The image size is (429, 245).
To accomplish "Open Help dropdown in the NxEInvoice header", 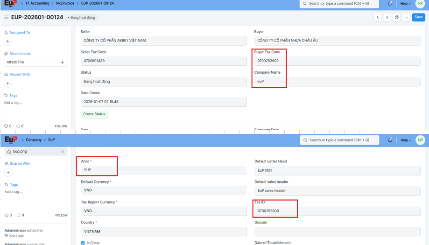I will pyautogui.click(x=405, y=4).
